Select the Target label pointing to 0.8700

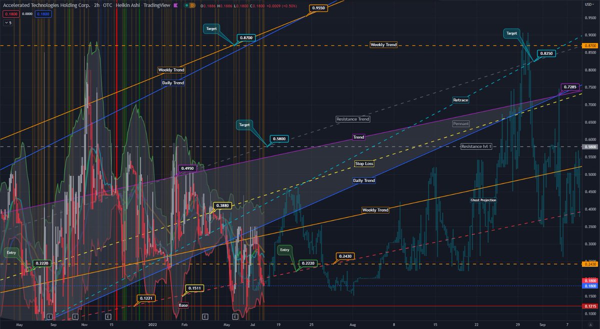(x=211, y=28)
